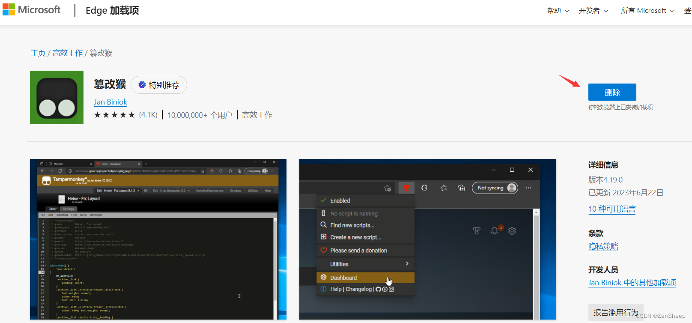The width and height of the screenshot is (692, 323).
Task: Open 高效工作 breadcrumb category
Action: click(x=68, y=53)
